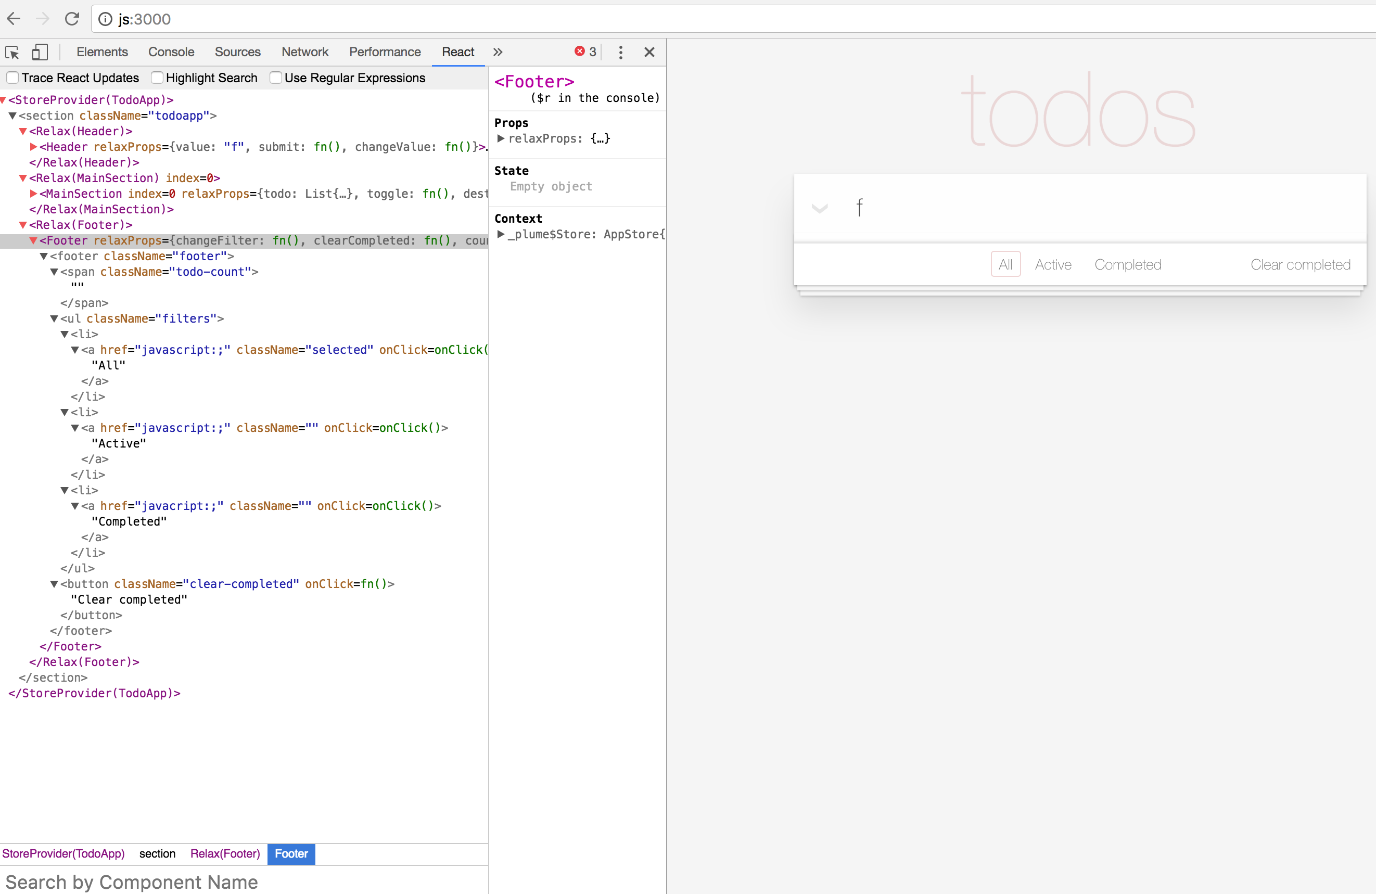
Task: Check Use Regular Expressions option
Action: 276,78
